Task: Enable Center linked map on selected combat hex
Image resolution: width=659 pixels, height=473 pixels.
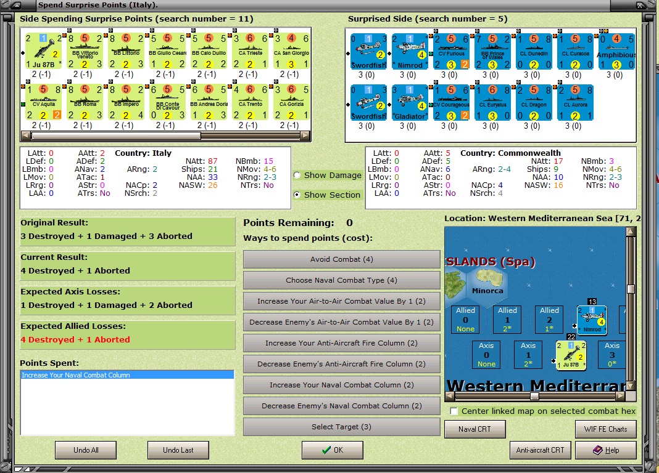Action: (x=454, y=411)
